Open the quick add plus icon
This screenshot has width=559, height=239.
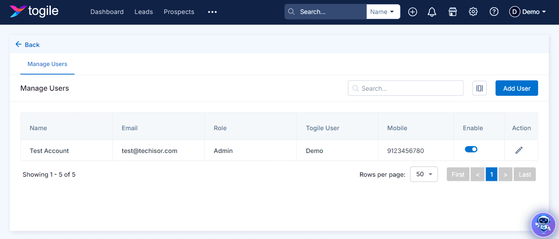(x=412, y=12)
